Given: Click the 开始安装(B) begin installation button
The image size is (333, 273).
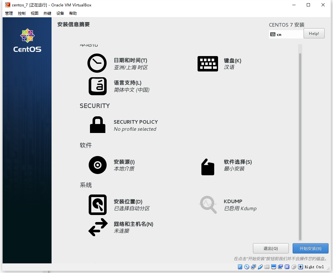Looking at the screenshot, I should point(311,248).
